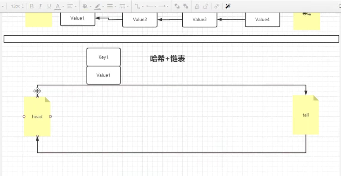Unlock the selected shape
Image resolution: width=341 pixels, height=176 pixels.
pyautogui.click(x=206, y=6)
